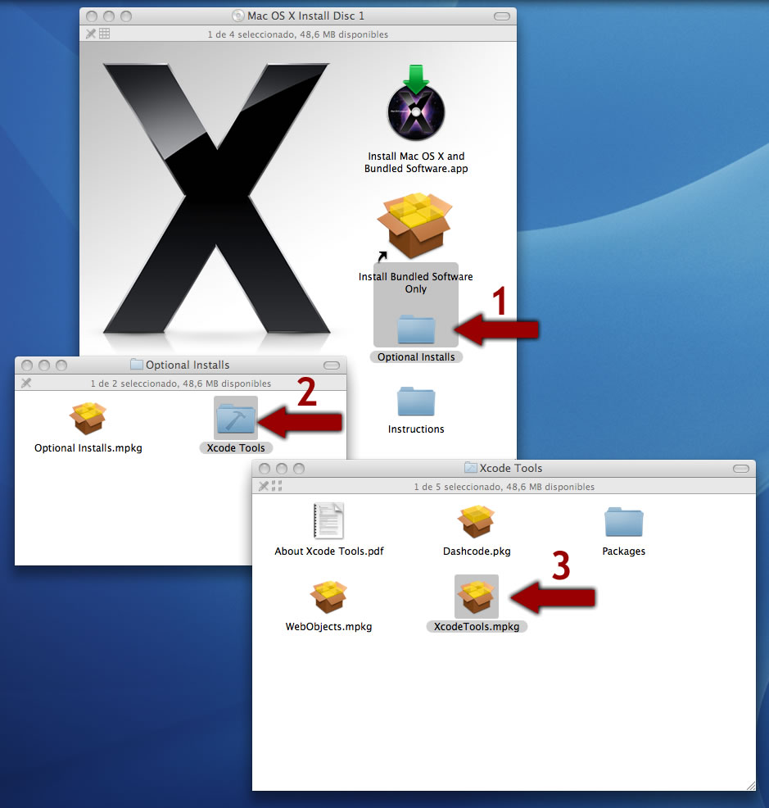This screenshot has width=769, height=808.
Task: Minimize the Optional Installs window
Action: [x=44, y=365]
